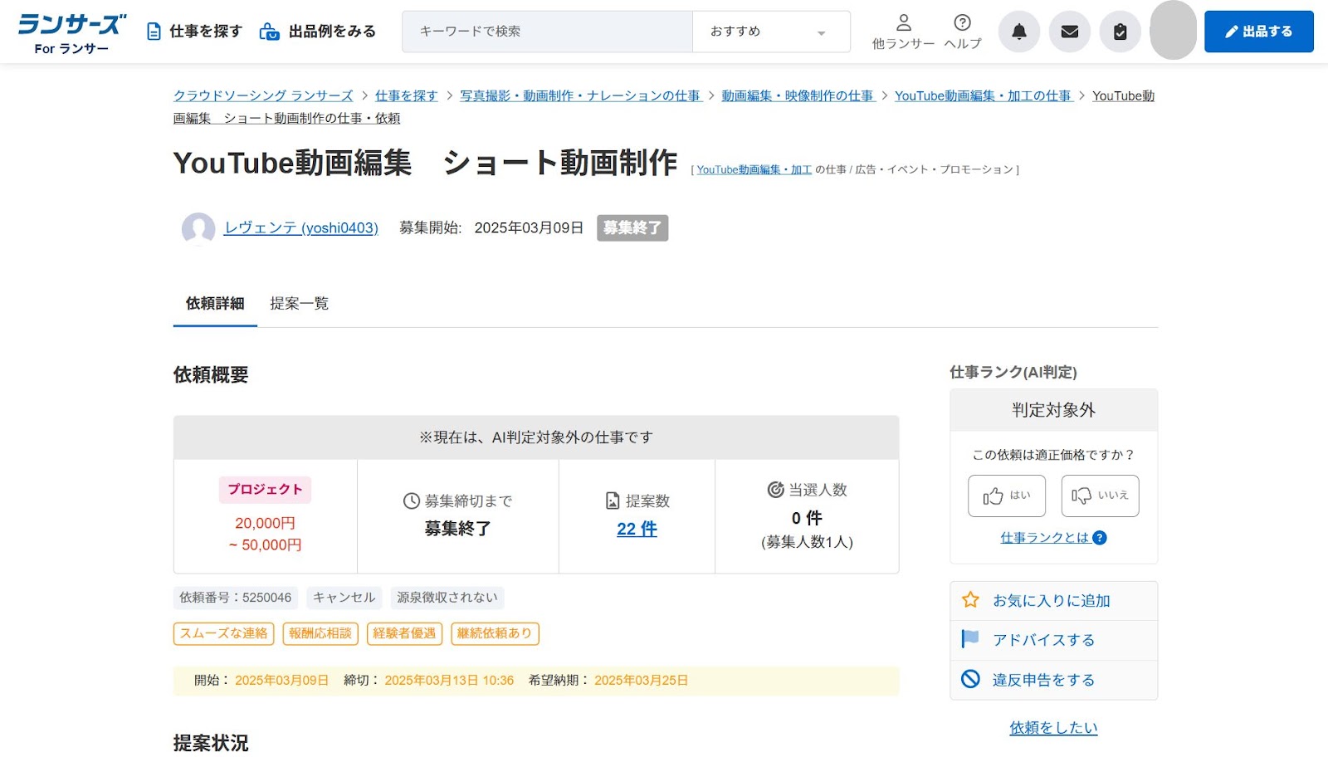1328x757 pixels.
Task: Click the 募集終了 status badge
Action: pyautogui.click(x=632, y=228)
